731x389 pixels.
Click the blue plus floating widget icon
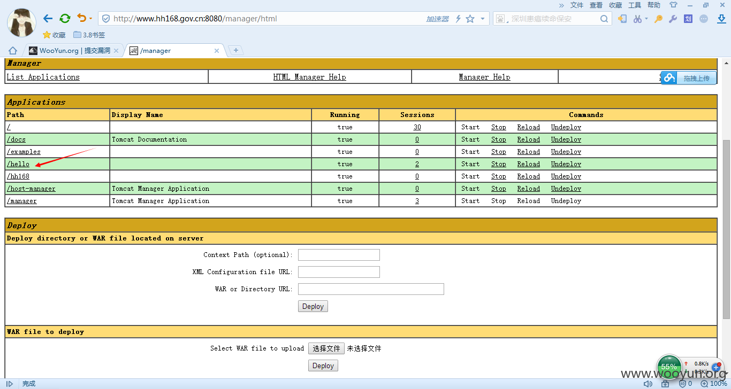click(x=716, y=368)
